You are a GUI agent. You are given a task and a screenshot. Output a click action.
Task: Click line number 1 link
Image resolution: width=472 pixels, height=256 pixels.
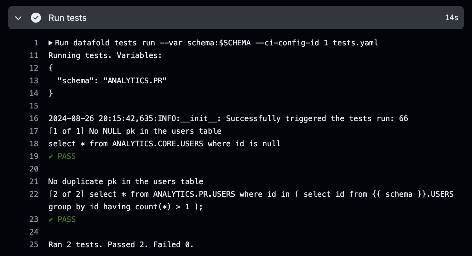[x=36, y=43]
